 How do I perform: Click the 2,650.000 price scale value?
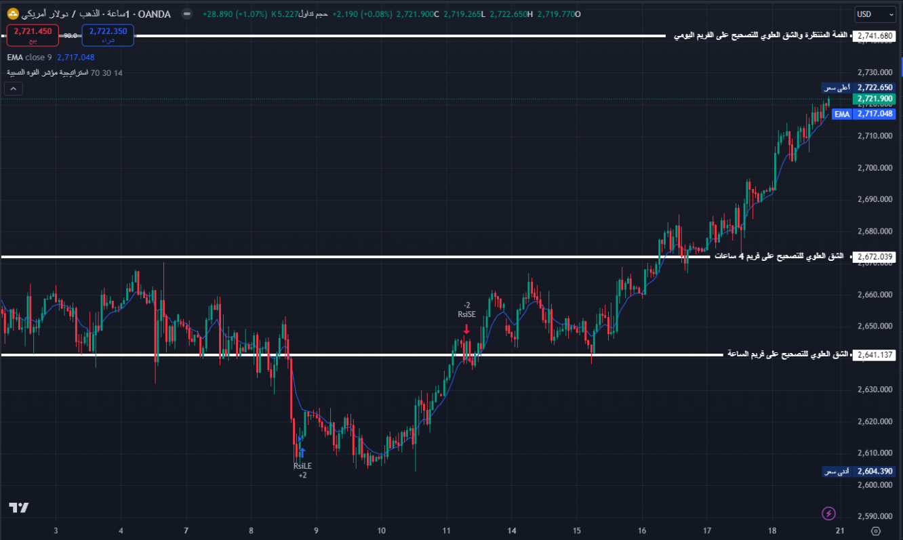874,327
